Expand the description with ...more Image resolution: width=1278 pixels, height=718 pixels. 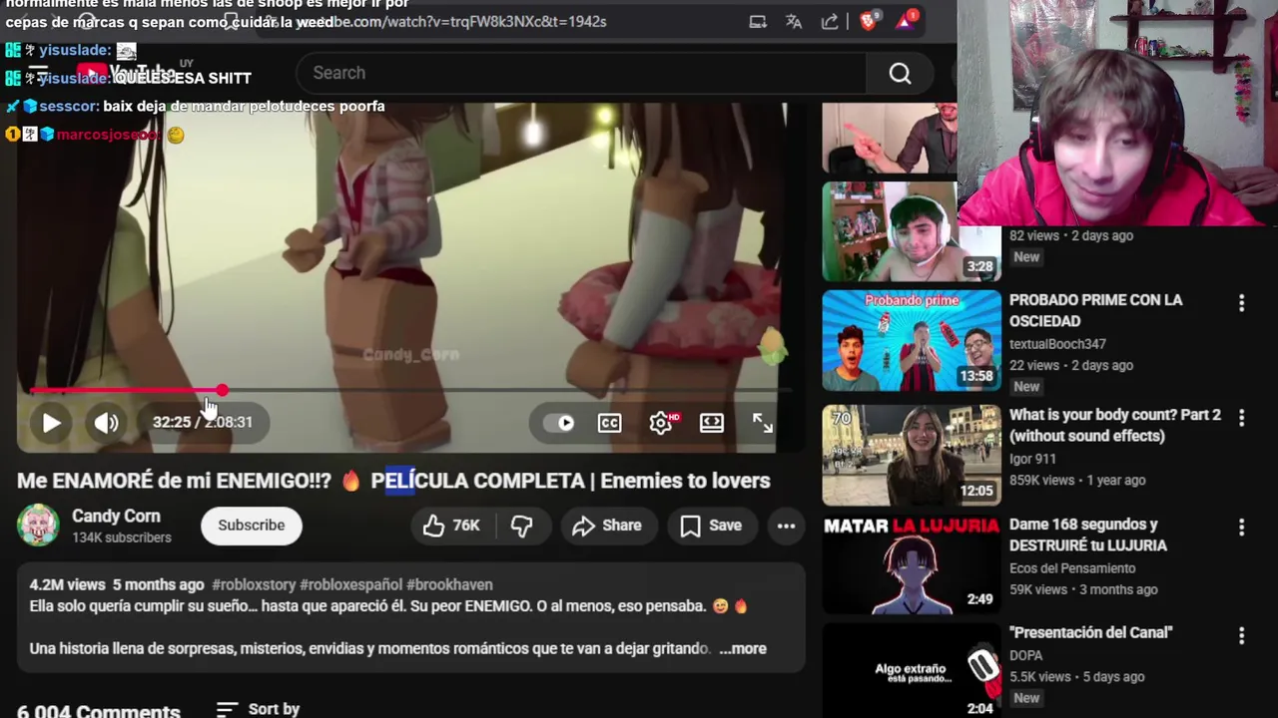click(x=743, y=649)
